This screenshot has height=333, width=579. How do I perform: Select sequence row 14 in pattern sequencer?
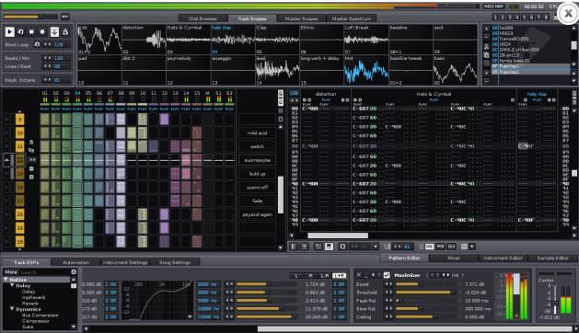click(x=20, y=187)
